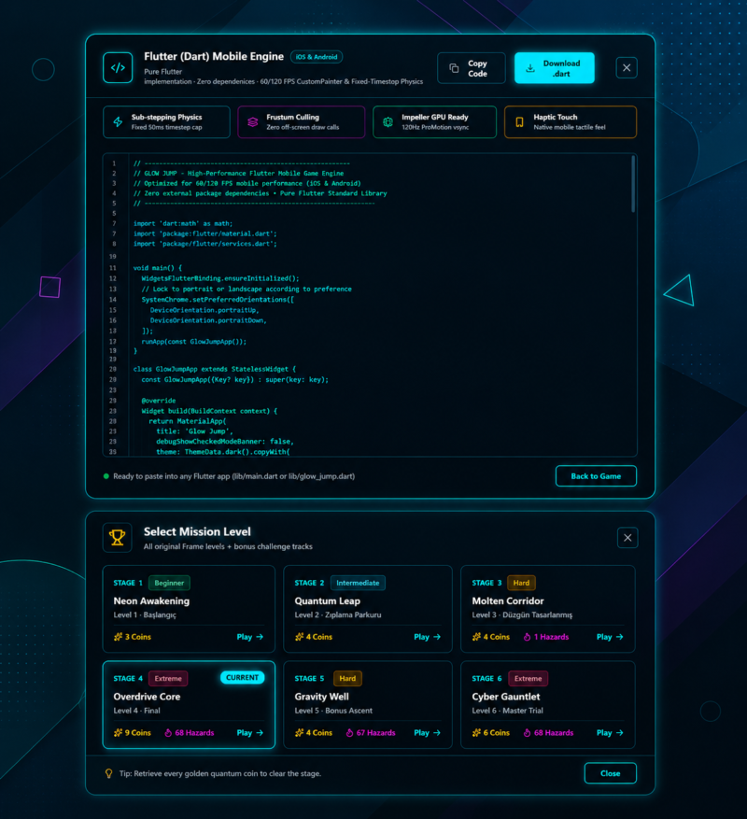Image resolution: width=747 pixels, height=819 pixels.
Task: Click the chip Impeller GPU Ready icon
Action: tap(388, 121)
